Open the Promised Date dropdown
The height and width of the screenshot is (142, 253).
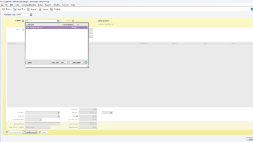click(40, 120)
